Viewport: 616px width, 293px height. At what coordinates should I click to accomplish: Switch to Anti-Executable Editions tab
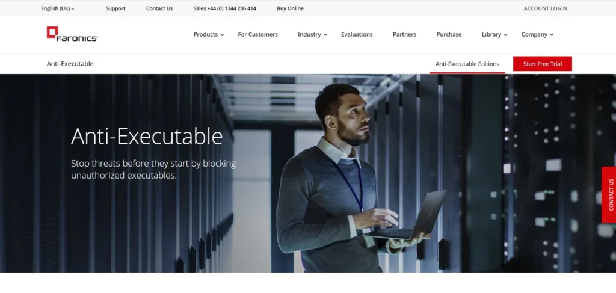(467, 64)
